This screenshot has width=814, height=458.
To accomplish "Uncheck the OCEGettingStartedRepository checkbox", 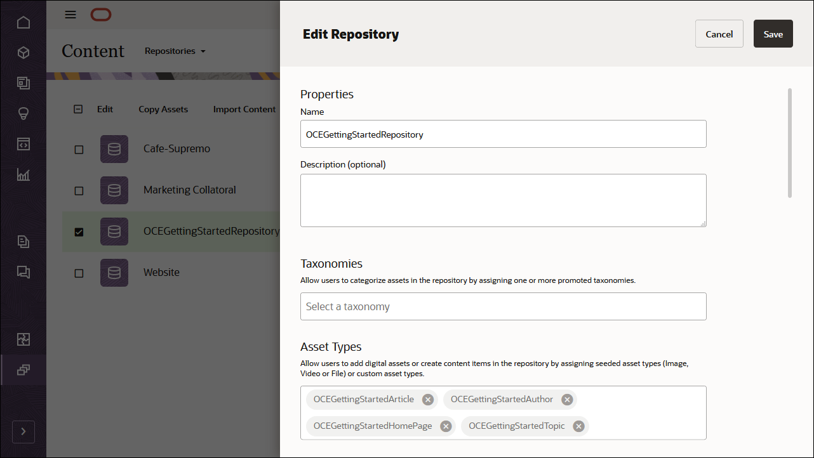I will [79, 232].
